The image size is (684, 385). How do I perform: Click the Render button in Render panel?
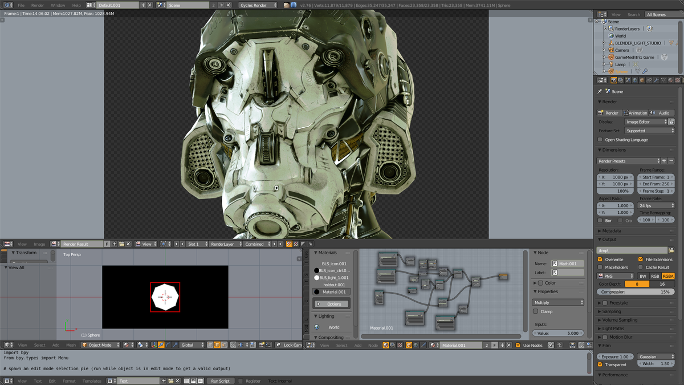pyautogui.click(x=608, y=113)
